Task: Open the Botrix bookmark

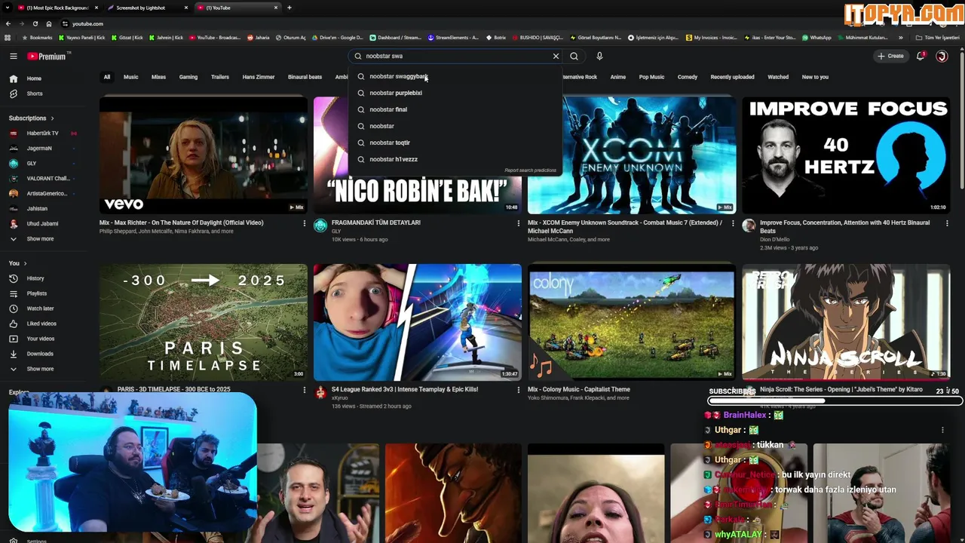Action: 496,37
